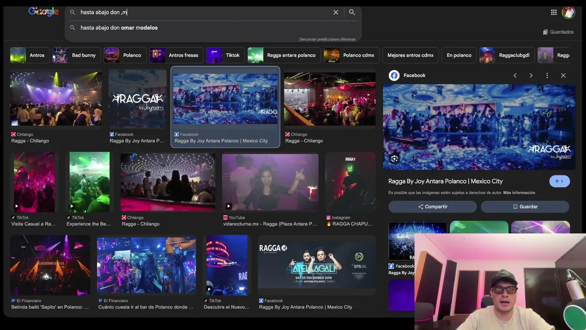Open El Financiero Cuánto cuesta ir result
The height and width of the screenshot is (330, 586).
click(x=146, y=265)
